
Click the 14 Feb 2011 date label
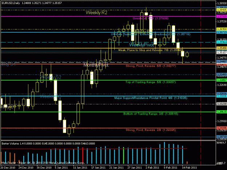click(x=190, y=167)
